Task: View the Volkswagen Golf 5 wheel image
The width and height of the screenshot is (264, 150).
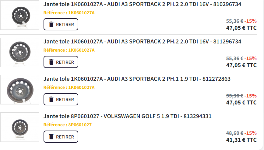Action: (20, 128)
